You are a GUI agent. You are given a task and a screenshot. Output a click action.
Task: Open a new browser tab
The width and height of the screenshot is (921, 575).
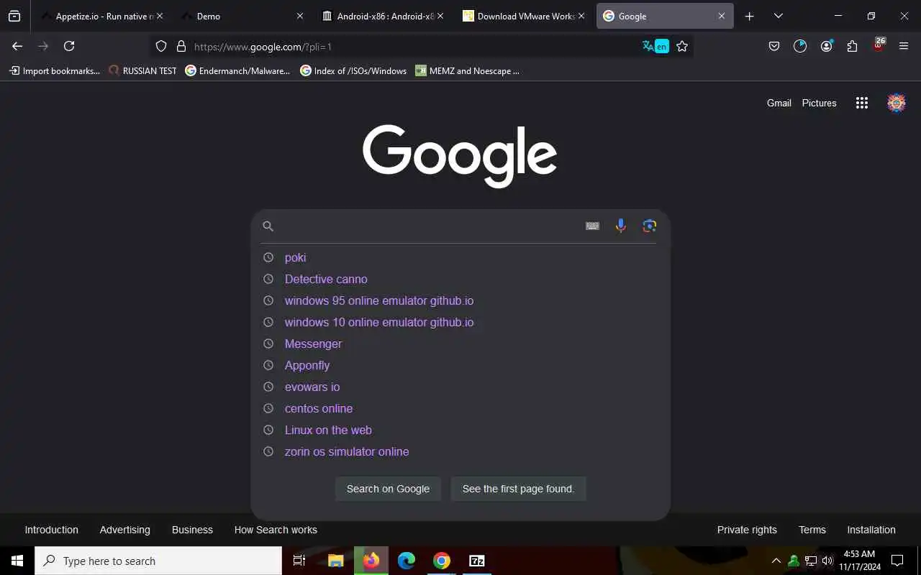click(750, 16)
